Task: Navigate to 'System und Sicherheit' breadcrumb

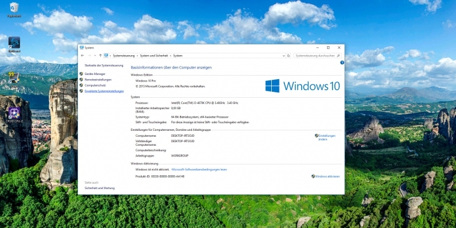Action: (x=154, y=56)
